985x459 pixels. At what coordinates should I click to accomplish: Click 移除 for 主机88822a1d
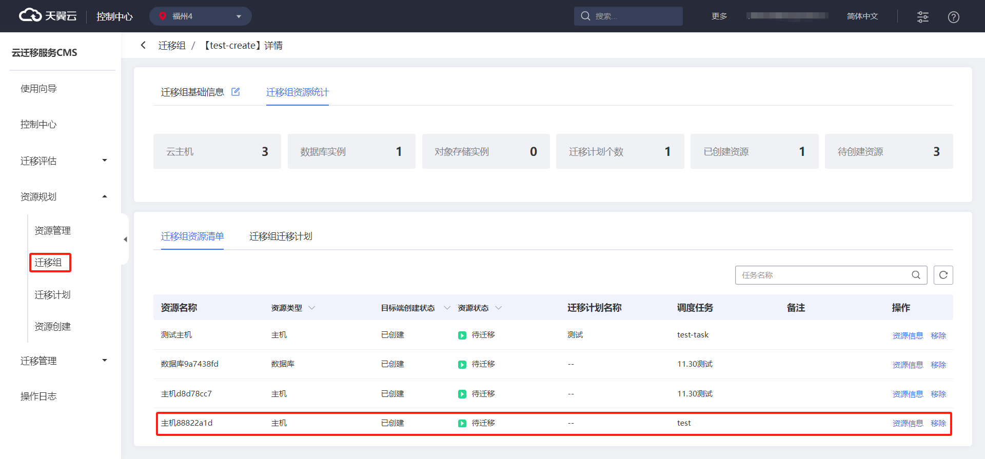point(938,424)
